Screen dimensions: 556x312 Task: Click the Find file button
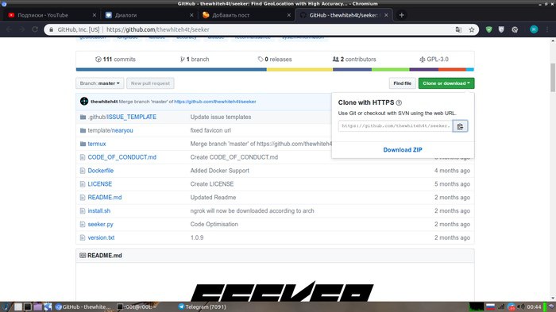402,83
